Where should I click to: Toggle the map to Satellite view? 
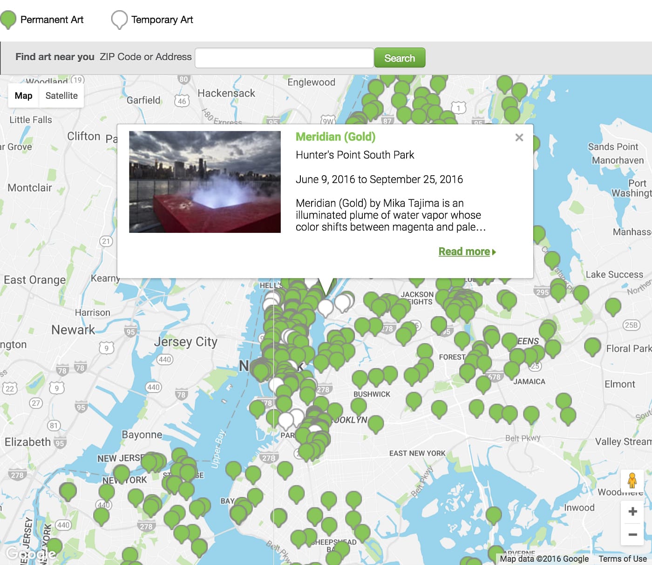[61, 95]
